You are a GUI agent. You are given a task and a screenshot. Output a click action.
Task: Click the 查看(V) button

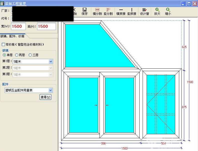pos(45,97)
